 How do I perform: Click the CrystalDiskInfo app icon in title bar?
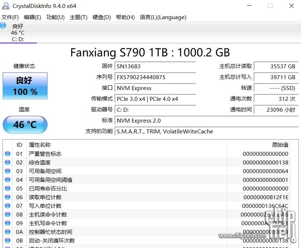click(6, 6)
